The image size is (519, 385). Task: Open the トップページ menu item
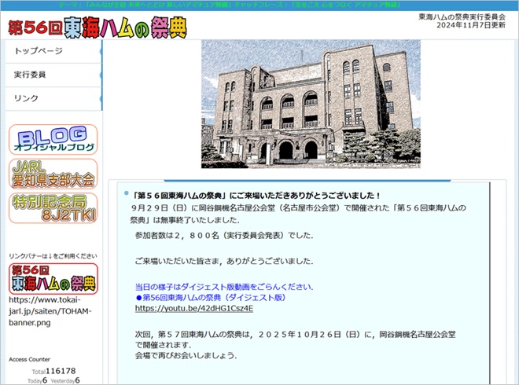pos(54,51)
